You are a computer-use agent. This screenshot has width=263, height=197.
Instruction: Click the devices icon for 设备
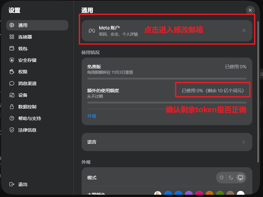12,95
